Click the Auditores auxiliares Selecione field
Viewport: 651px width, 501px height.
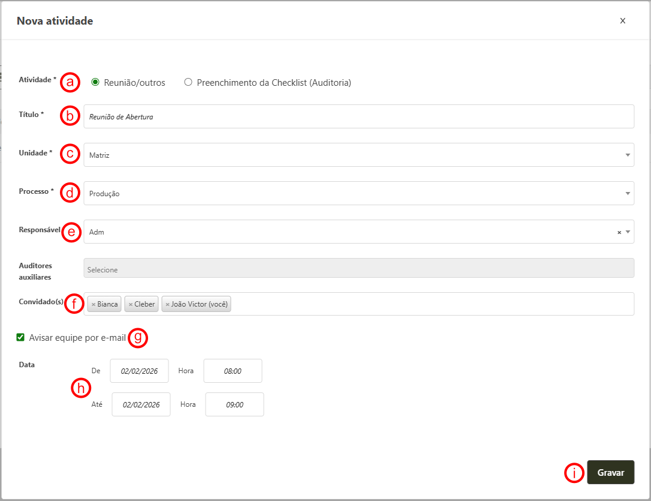tap(358, 268)
